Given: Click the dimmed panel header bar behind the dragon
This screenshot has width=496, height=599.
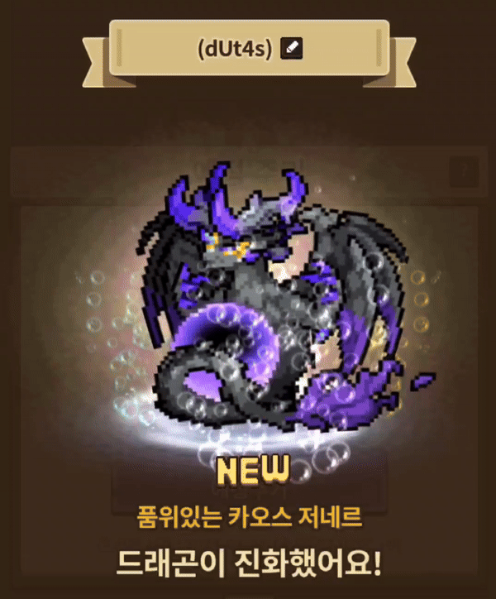Looking at the screenshot, I should (248, 172).
